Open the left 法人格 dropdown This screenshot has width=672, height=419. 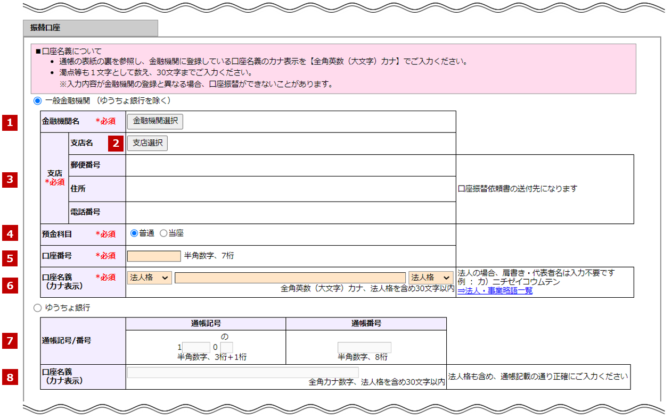coord(150,278)
